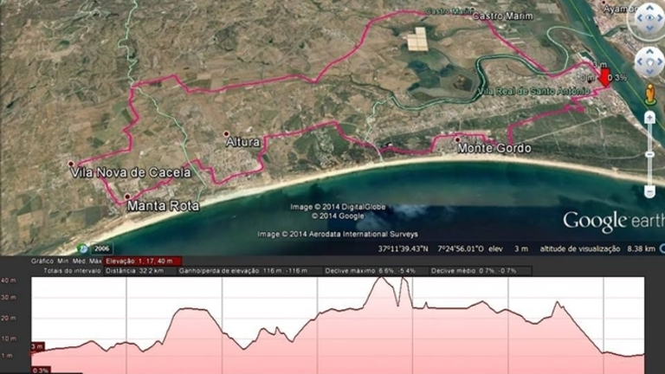
Task: Click the Vila Nova de Cacela placemark
Action: pyautogui.click(x=72, y=163)
